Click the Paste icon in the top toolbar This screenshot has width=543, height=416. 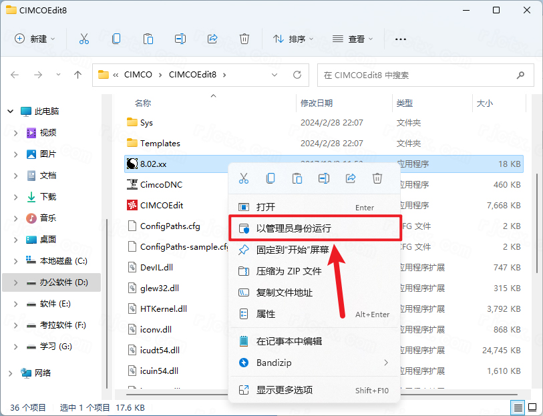(148, 39)
